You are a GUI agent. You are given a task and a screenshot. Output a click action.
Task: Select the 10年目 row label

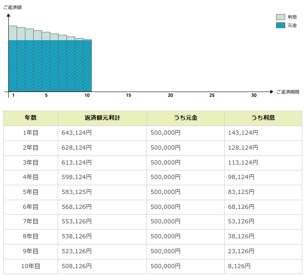point(31,266)
